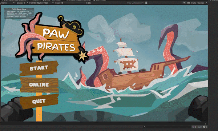Screen dimensions: 218x131
Task: Toggle the Stats overlay
Action: [x=193, y=3]
